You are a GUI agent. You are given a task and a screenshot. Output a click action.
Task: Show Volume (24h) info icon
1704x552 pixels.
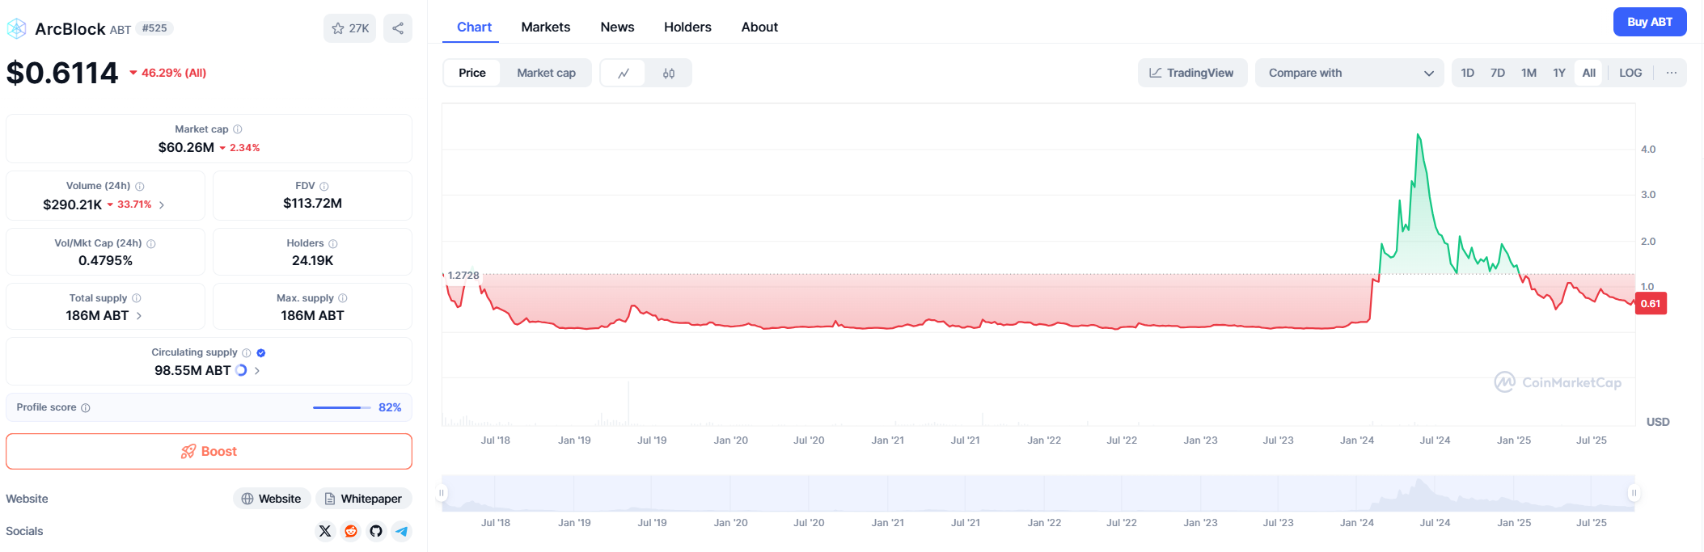click(140, 186)
